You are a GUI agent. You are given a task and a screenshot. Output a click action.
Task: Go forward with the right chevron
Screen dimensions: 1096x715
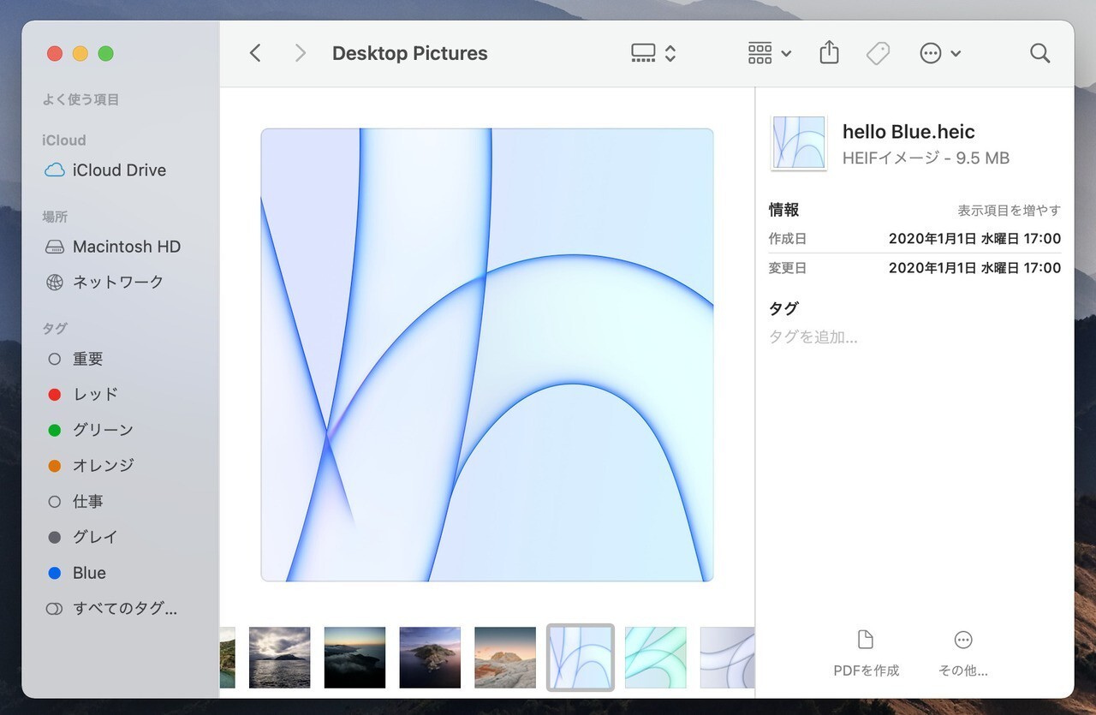tap(300, 53)
